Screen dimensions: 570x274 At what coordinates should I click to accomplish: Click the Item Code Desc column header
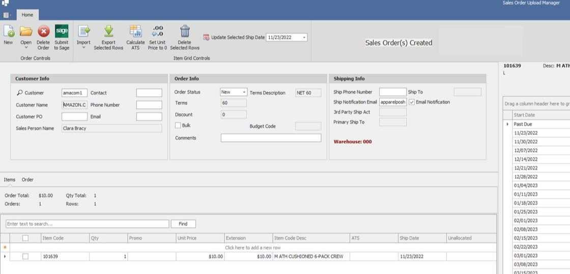[x=311, y=238]
